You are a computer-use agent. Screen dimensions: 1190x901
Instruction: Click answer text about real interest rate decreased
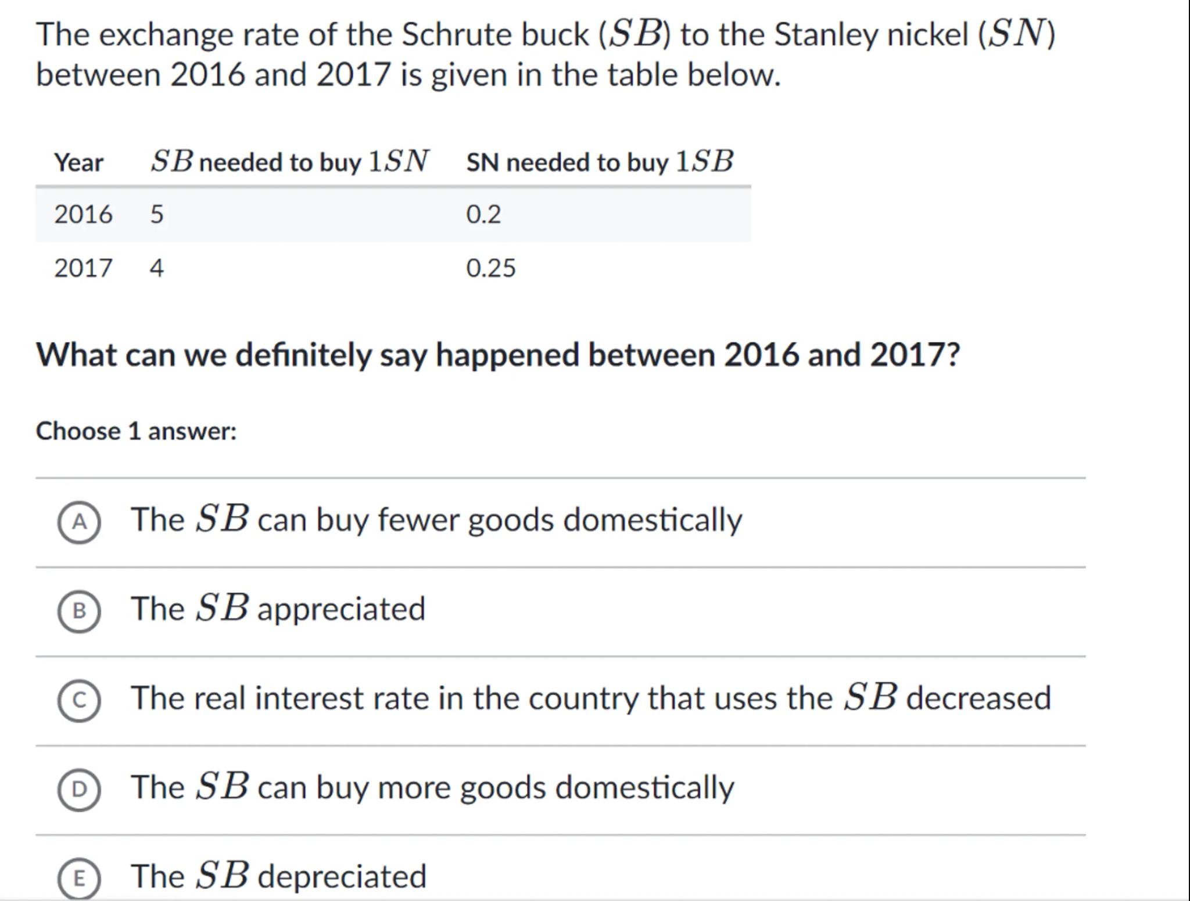pos(591,698)
